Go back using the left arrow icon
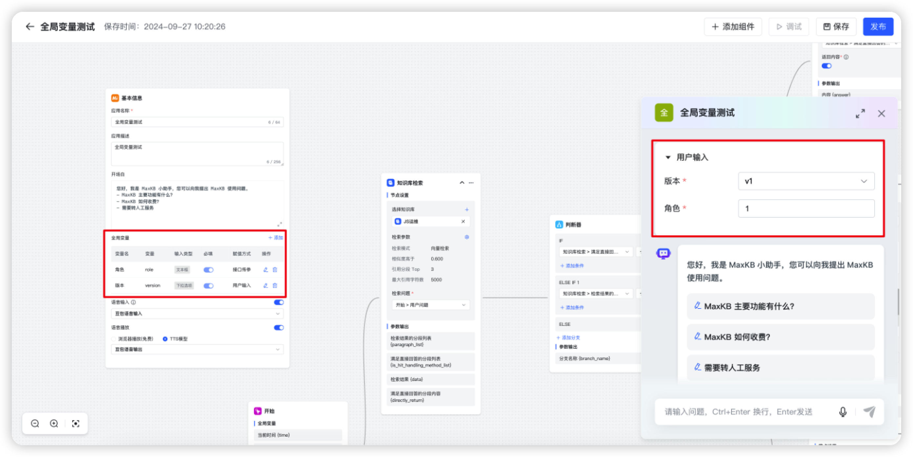The height and width of the screenshot is (457, 913). tap(30, 27)
